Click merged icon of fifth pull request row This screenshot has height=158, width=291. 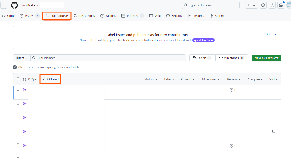pos(25,146)
